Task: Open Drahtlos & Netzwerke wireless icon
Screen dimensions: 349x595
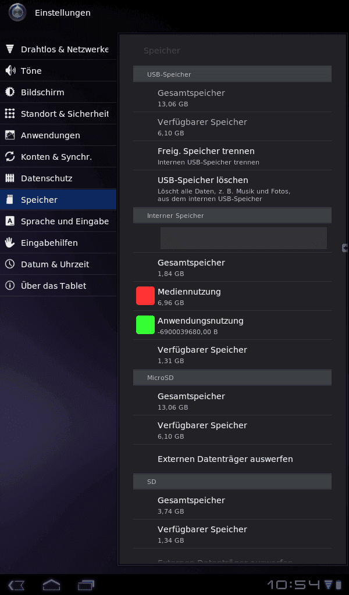Action: (x=10, y=49)
